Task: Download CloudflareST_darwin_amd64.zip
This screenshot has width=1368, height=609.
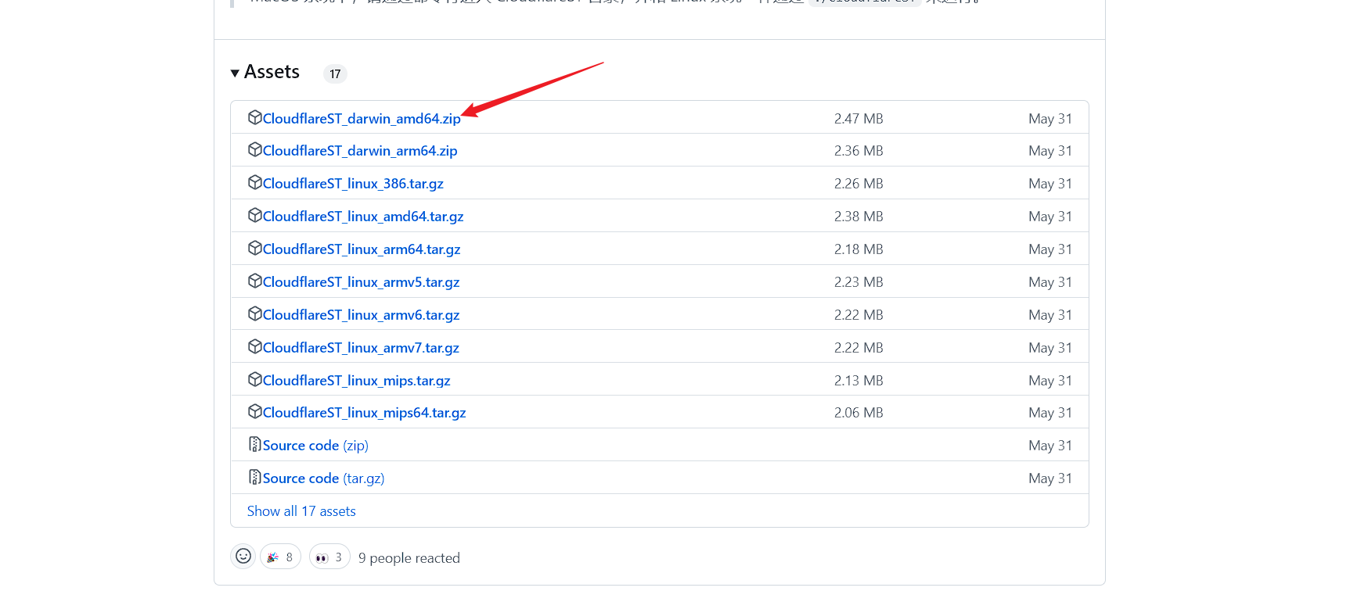Action: (362, 119)
